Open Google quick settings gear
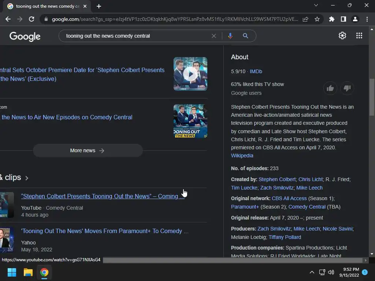 point(342,35)
